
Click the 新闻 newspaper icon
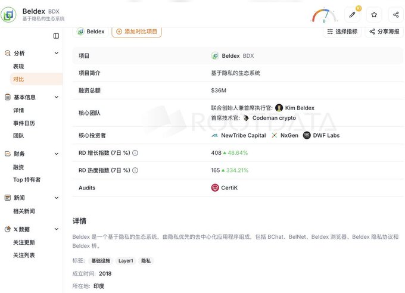coord(8,198)
